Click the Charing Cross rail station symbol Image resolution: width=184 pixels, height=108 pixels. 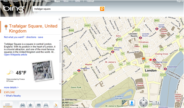tap(150, 60)
